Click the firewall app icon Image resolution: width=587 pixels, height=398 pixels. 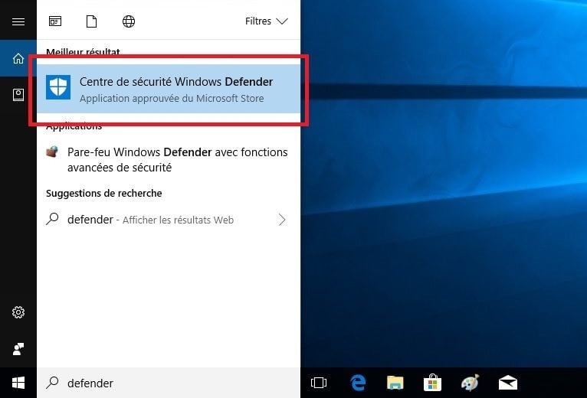[52, 152]
